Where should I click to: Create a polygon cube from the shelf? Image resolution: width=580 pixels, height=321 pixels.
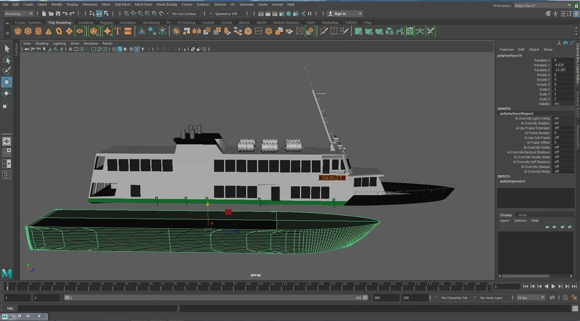pyautogui.click(x=28, y=31)
